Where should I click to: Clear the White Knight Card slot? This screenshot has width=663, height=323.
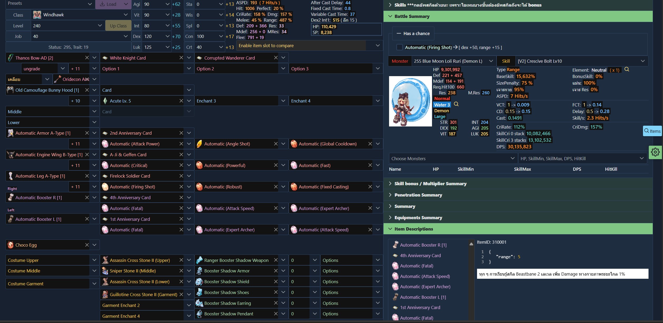[181, 58]
